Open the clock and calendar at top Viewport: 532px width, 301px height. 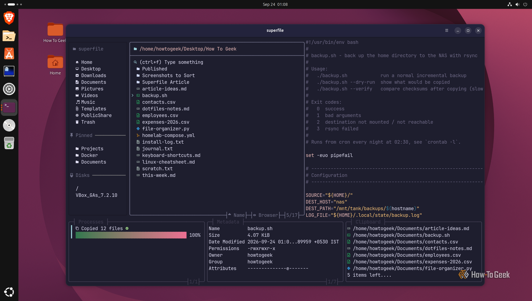pyautogui.click(x=275, y=4)
